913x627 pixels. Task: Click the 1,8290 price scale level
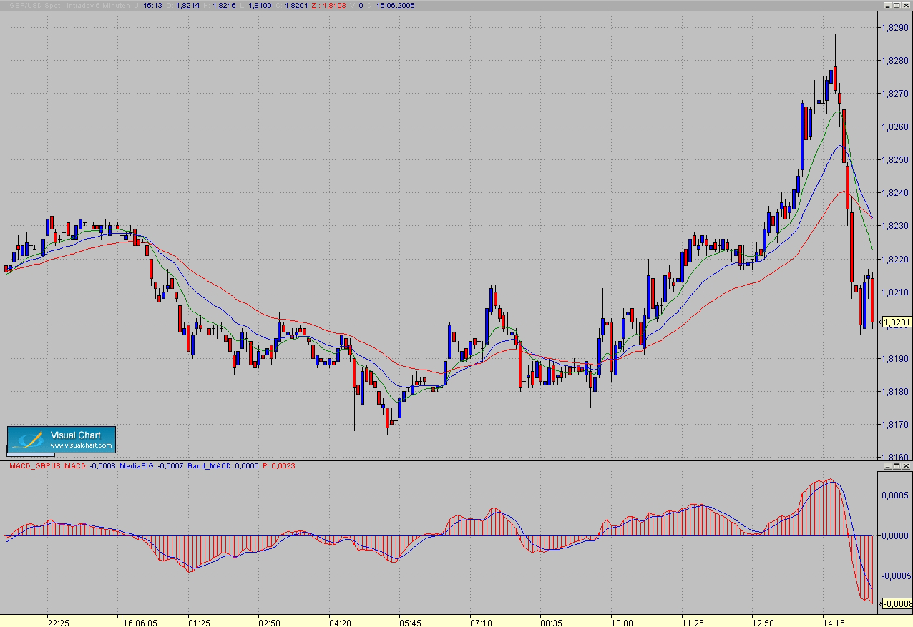895,28
